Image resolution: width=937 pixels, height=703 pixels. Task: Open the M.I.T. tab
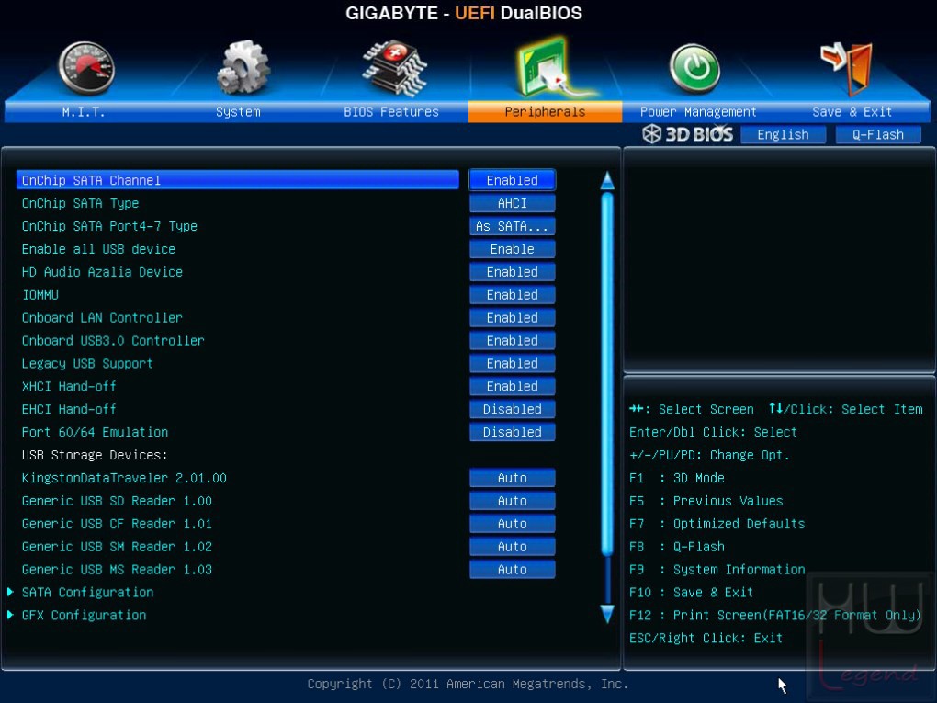83,112
